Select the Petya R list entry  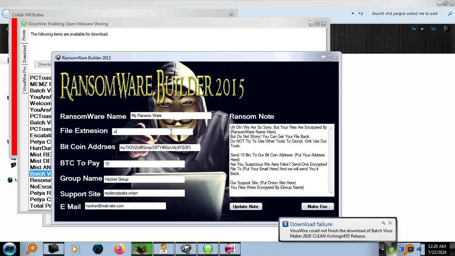pos(40,193)
